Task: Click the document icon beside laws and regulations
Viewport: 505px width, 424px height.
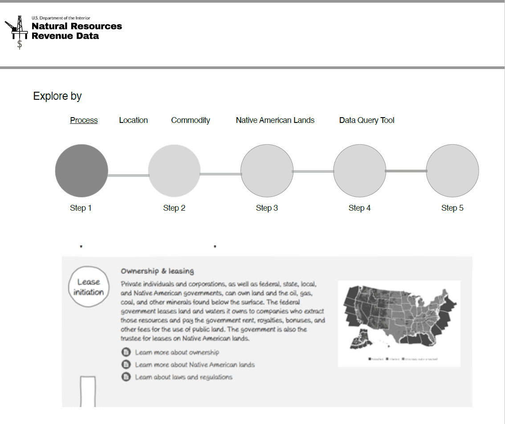Action: [126, 377]
